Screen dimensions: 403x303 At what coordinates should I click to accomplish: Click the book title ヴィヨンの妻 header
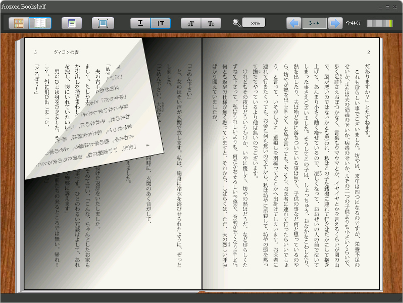(x=66, y=52)
